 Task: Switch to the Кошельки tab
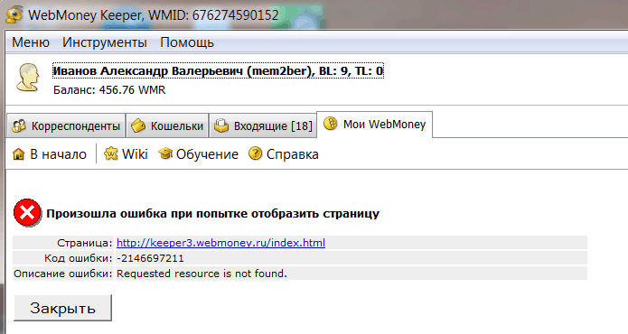[x=167, y=125]
